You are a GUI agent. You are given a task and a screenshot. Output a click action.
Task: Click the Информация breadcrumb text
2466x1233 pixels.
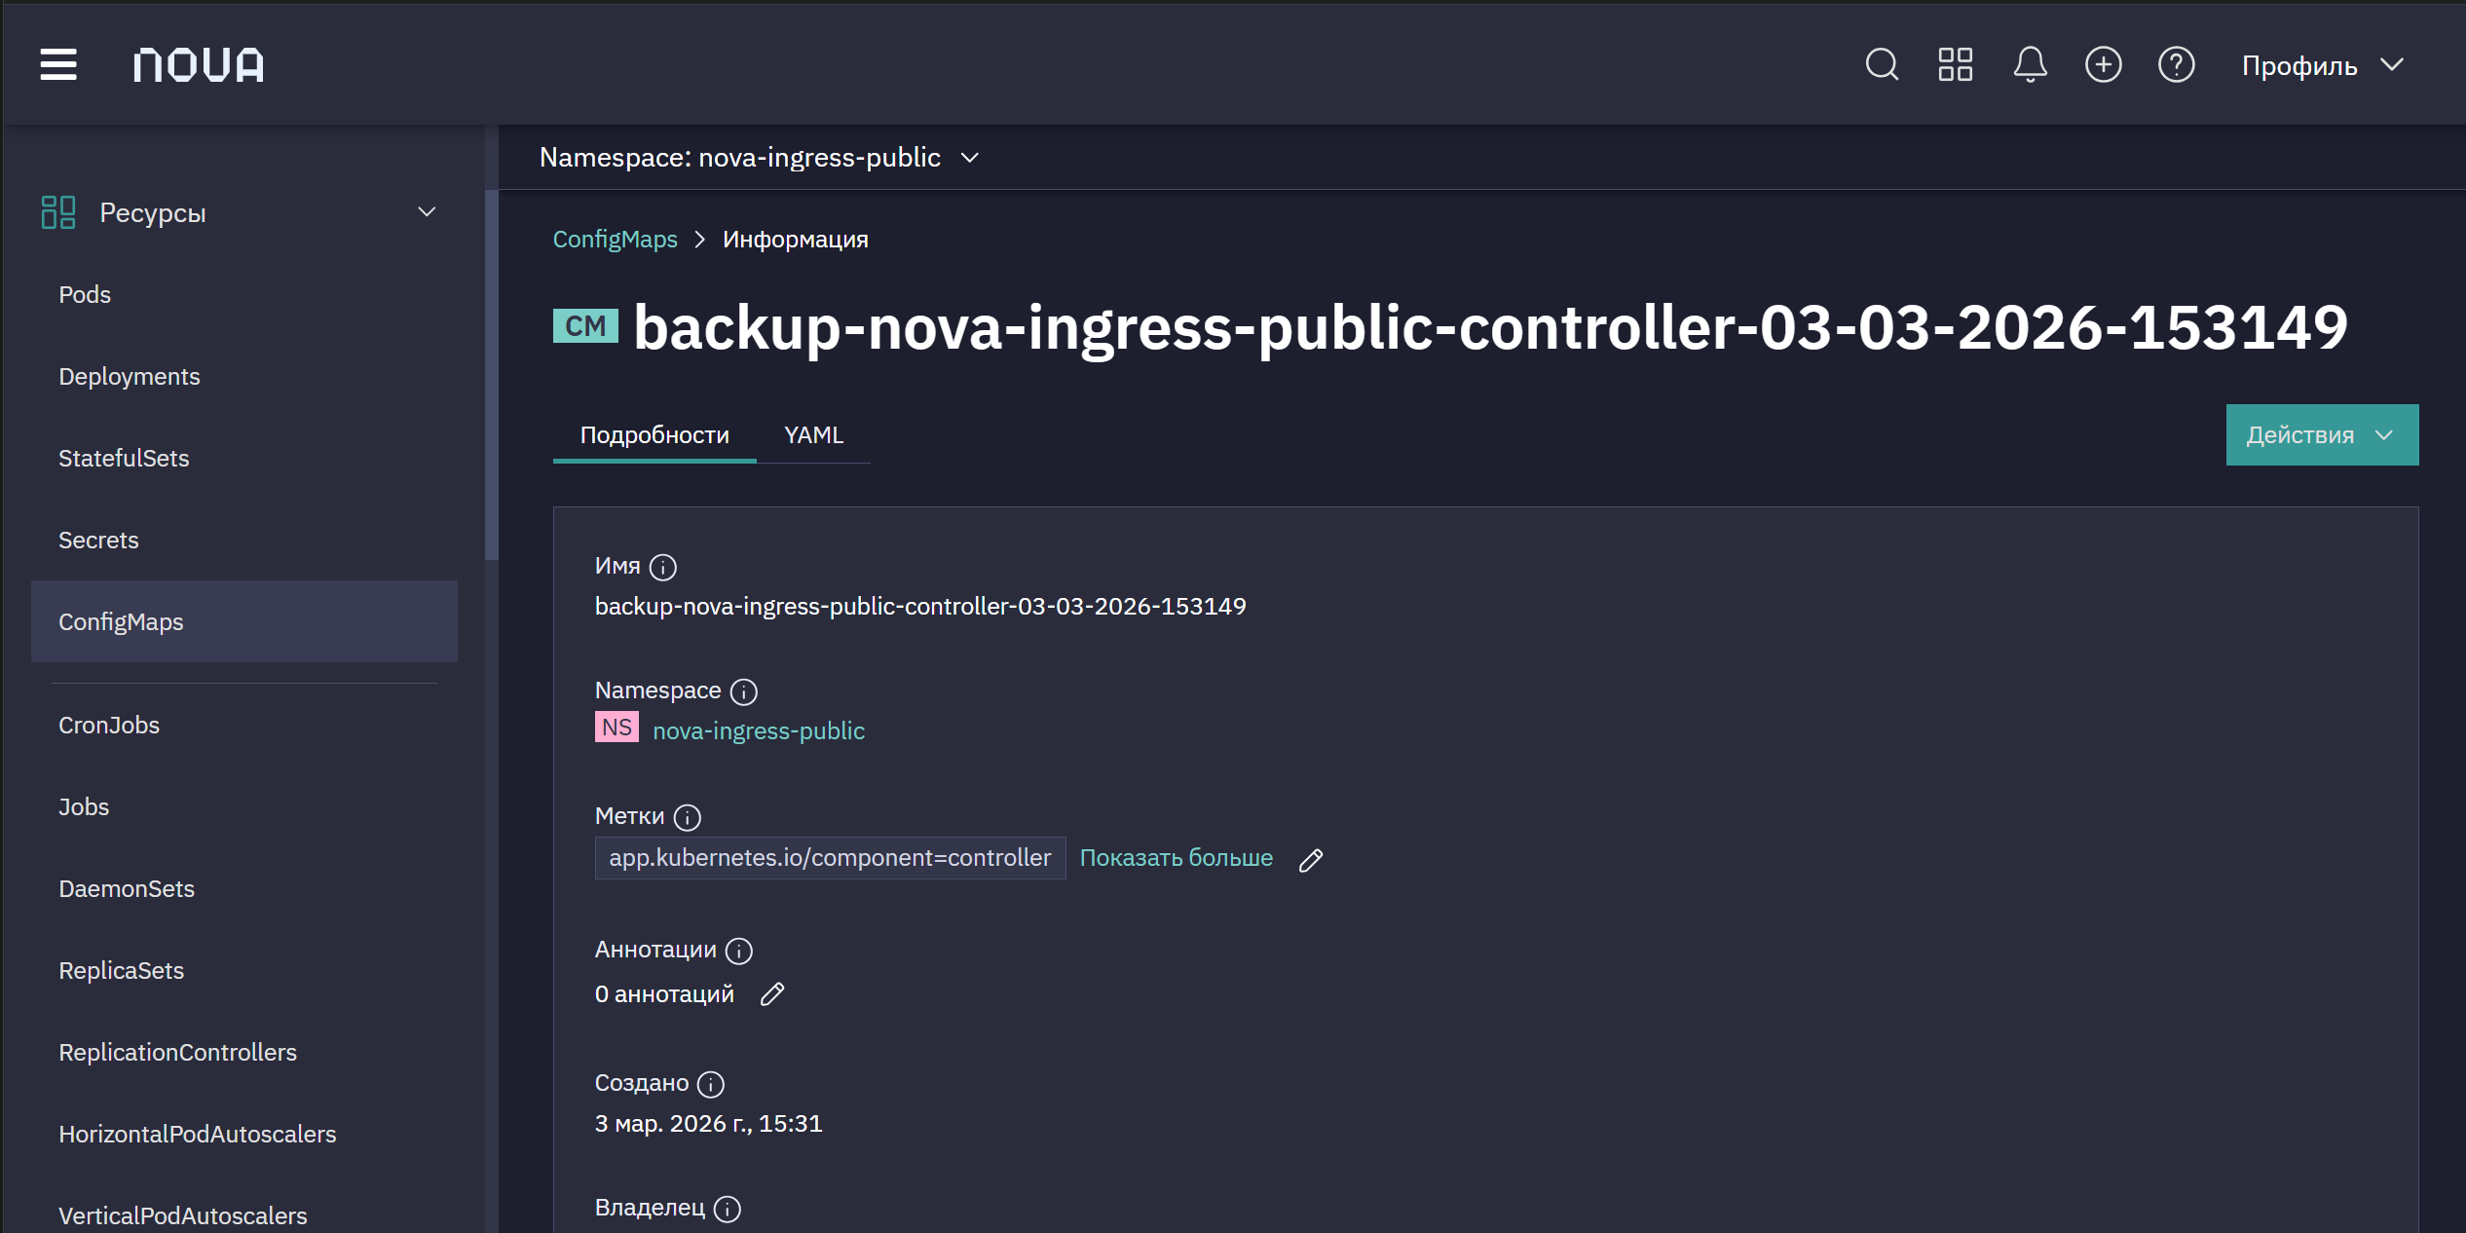pos(795,239)
